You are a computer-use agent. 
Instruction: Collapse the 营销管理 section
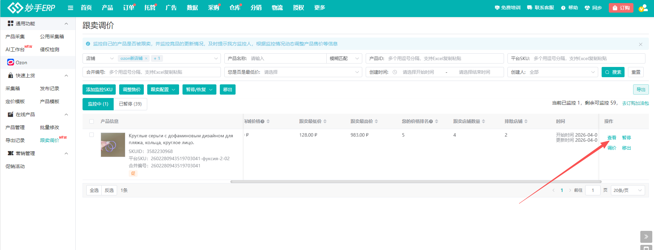[x=66, y=153]
